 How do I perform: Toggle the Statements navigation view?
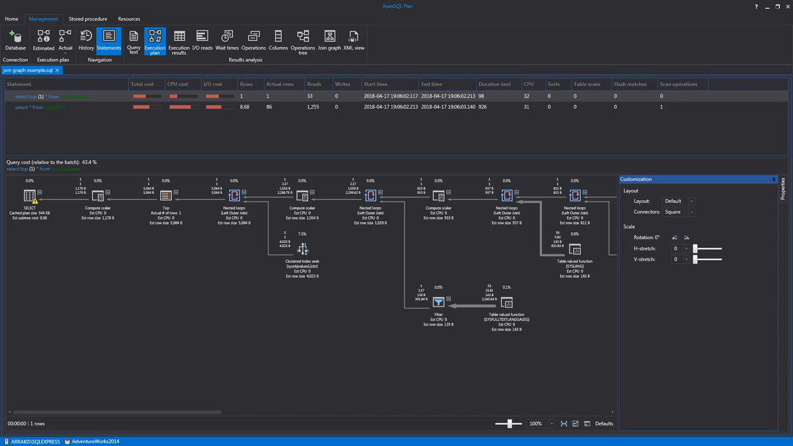pos(108,39)
